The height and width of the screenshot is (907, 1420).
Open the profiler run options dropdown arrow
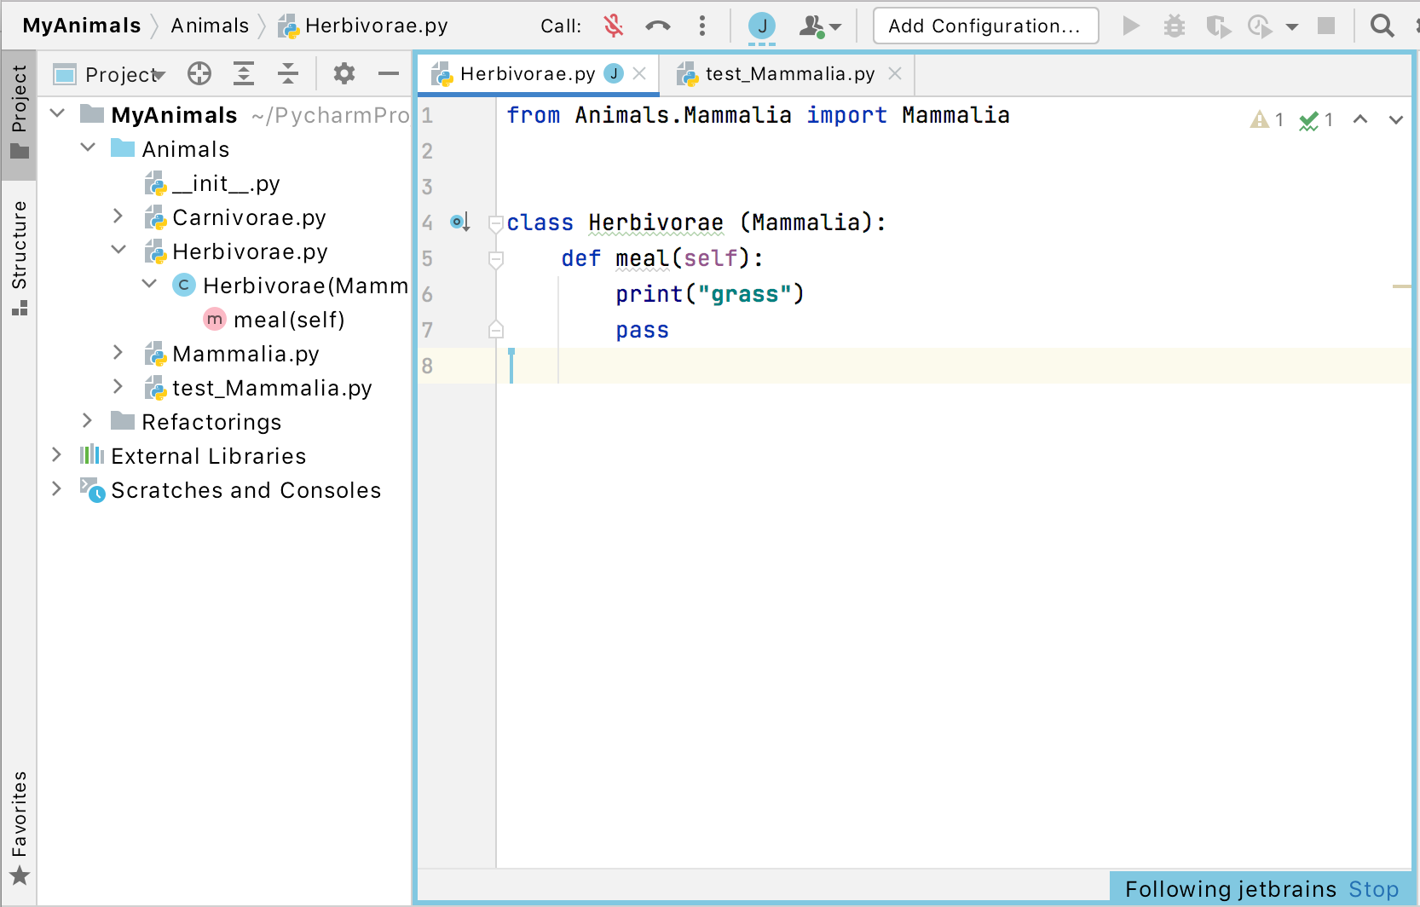(1293, 27)
